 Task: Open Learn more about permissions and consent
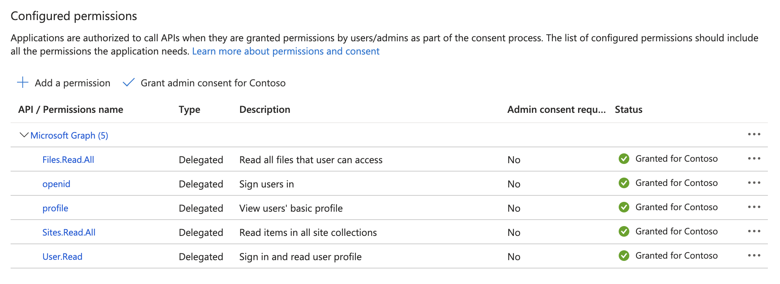tap(285, 51)
